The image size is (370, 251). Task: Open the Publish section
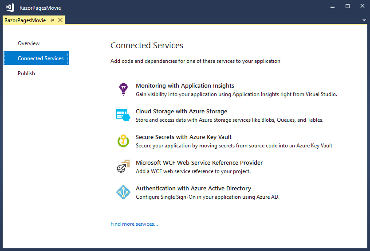tap(26, 73)
